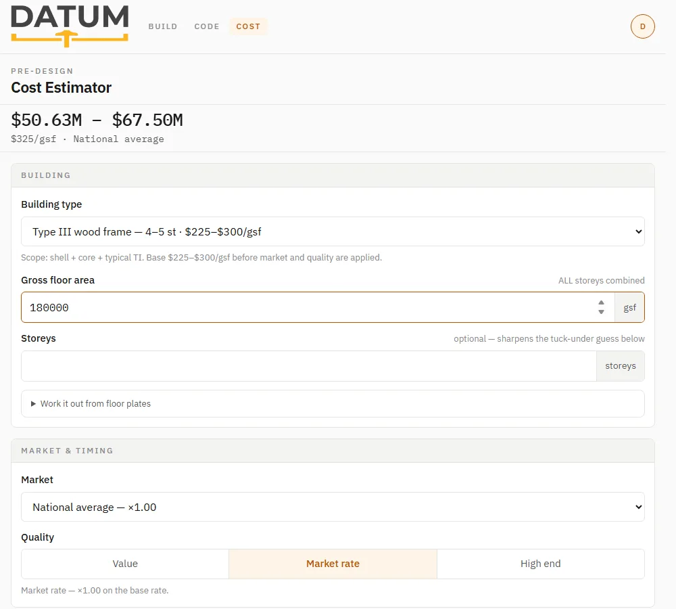676x609 pixels.
Task: Select Market rate quality option
Action: click(x=333, y=564)
